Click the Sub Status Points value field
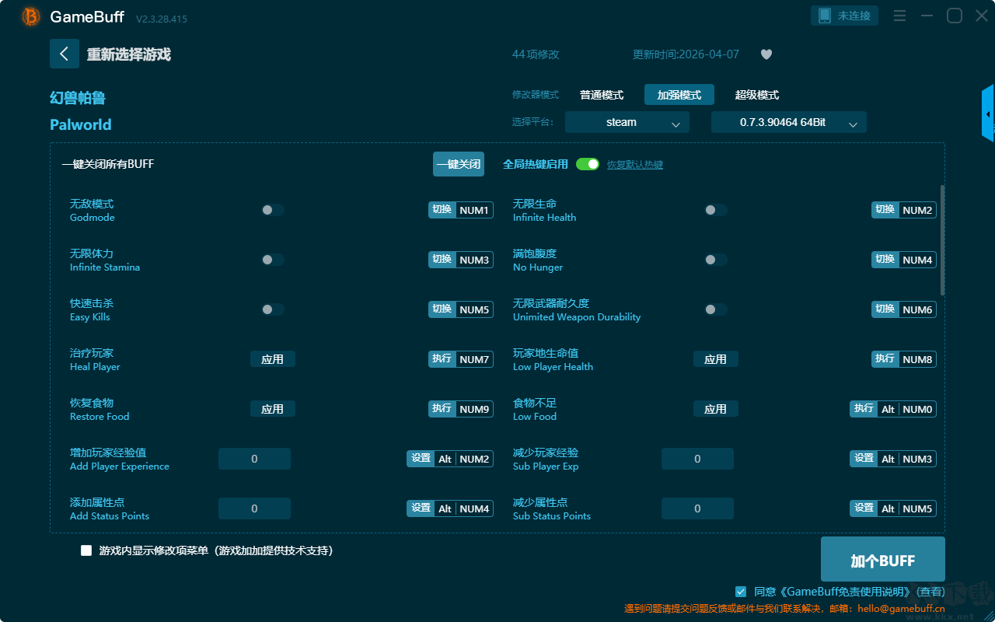 coord(697,508)
